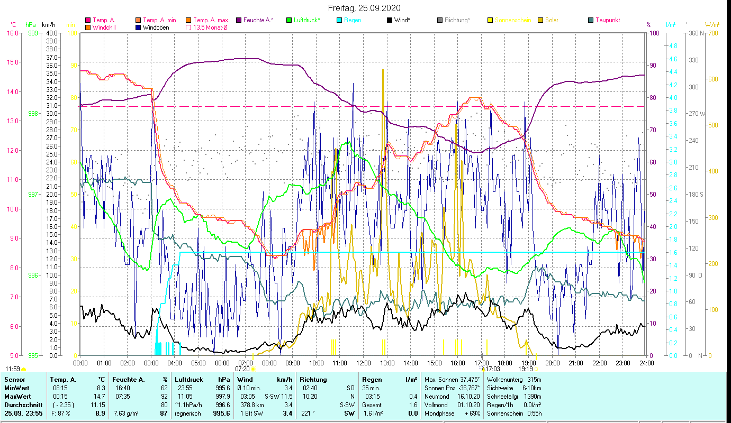Click the purple Feuchte A.* legend swatch
This screenshot has height=423, width=731.
(239, 21)
